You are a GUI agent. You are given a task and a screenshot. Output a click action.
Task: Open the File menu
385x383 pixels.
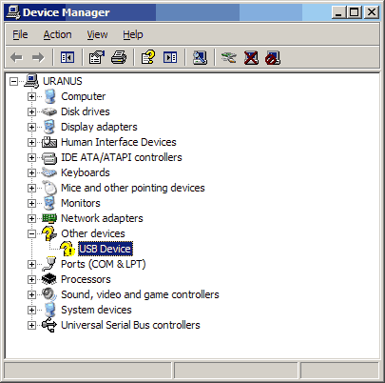pyautogui.click(x=20, y=34)
